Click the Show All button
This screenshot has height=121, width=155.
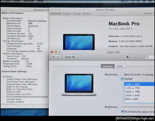click(x=70, y=57)
